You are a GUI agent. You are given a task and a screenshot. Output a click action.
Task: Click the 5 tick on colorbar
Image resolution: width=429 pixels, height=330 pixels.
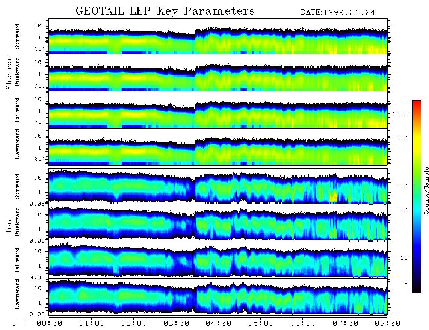click(406, 281)
